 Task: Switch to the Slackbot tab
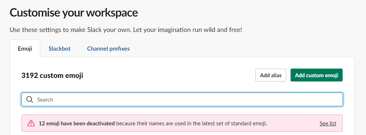pos(60,49)
